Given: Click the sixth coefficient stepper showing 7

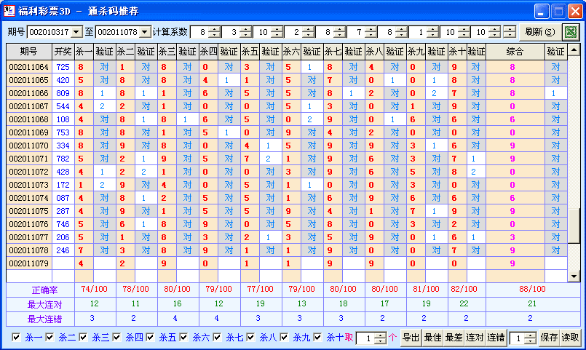Looking at the screenshot, I should click(x=371, y=32).
